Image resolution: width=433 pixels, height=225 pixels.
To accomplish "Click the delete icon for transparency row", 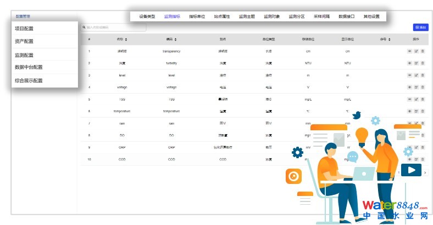I will tap(423, 51).
